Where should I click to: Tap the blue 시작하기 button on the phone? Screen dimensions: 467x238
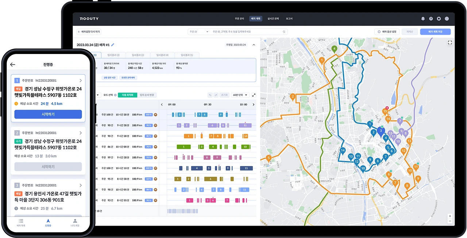pos(48,114)
